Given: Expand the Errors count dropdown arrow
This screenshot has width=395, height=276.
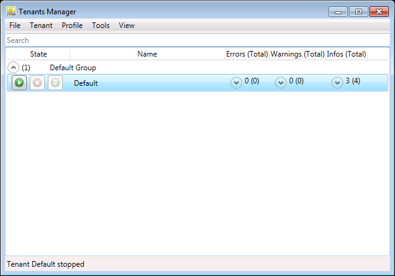Looking at the screenshot, I should coord(236,83).
